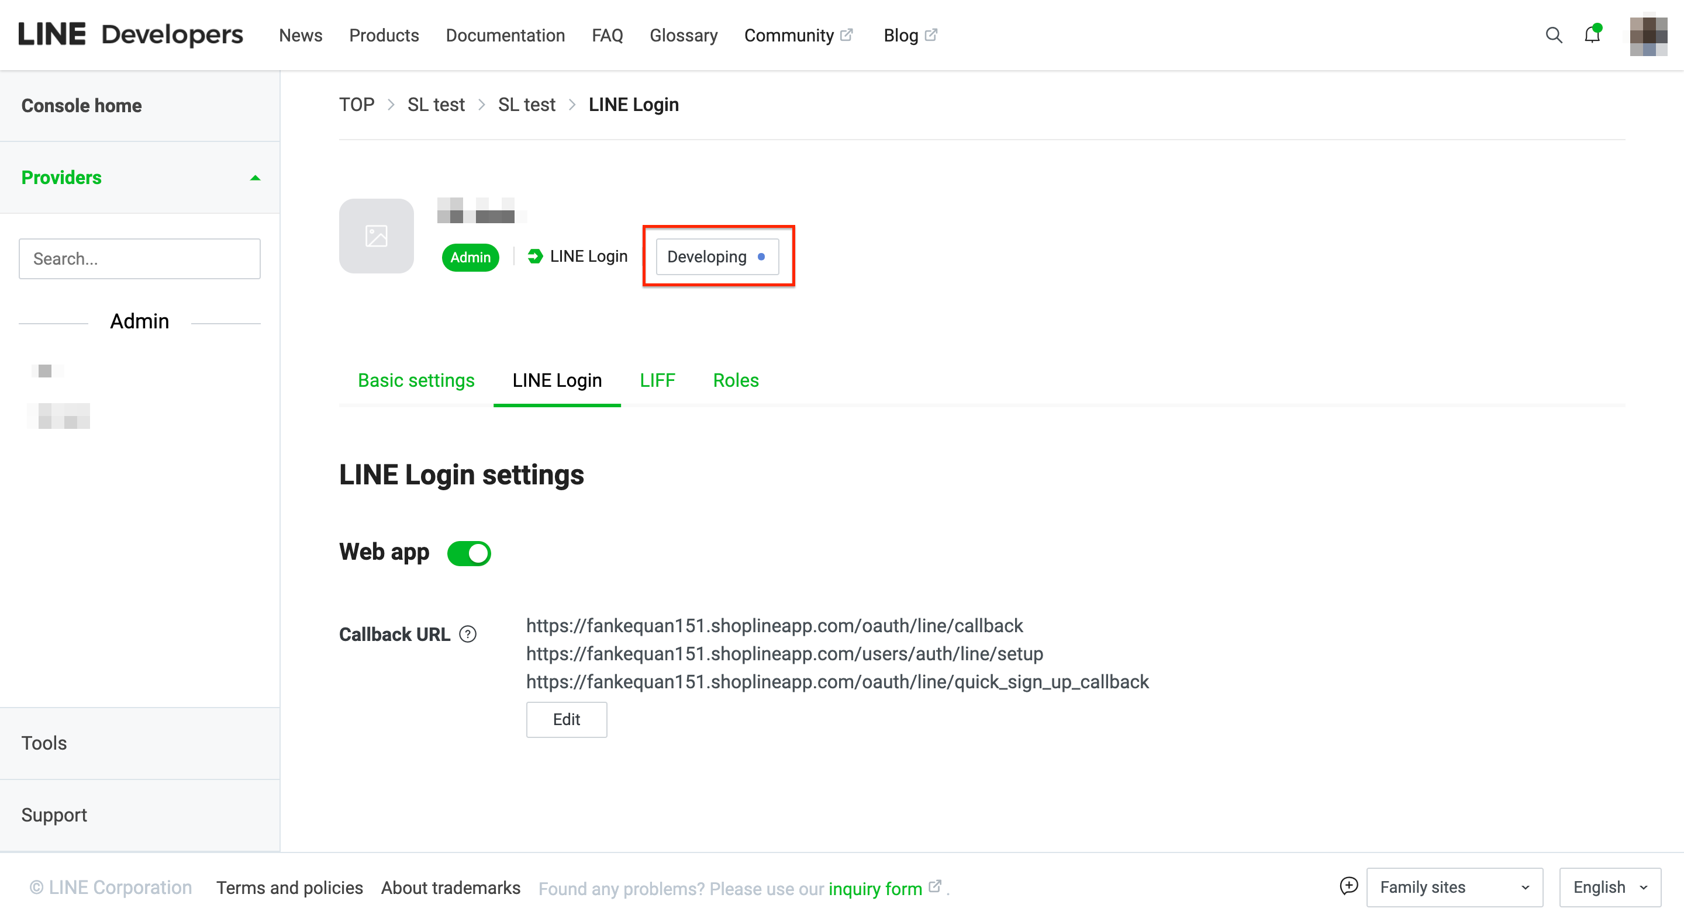Open the Family sites dropdown
The height and width of the screenshot is (922, 1684).
click(1455, 888)
